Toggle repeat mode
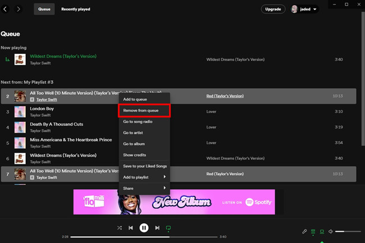This screenshot has width=365, height=243. click(168, 228)
